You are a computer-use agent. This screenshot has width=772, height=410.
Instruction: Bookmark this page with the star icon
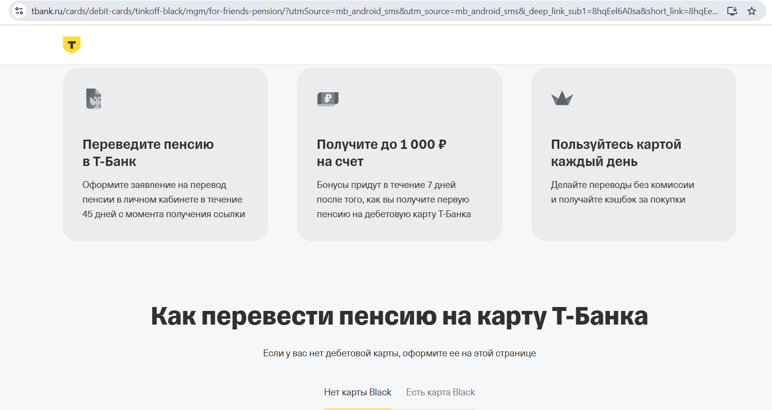click(752, 11)
